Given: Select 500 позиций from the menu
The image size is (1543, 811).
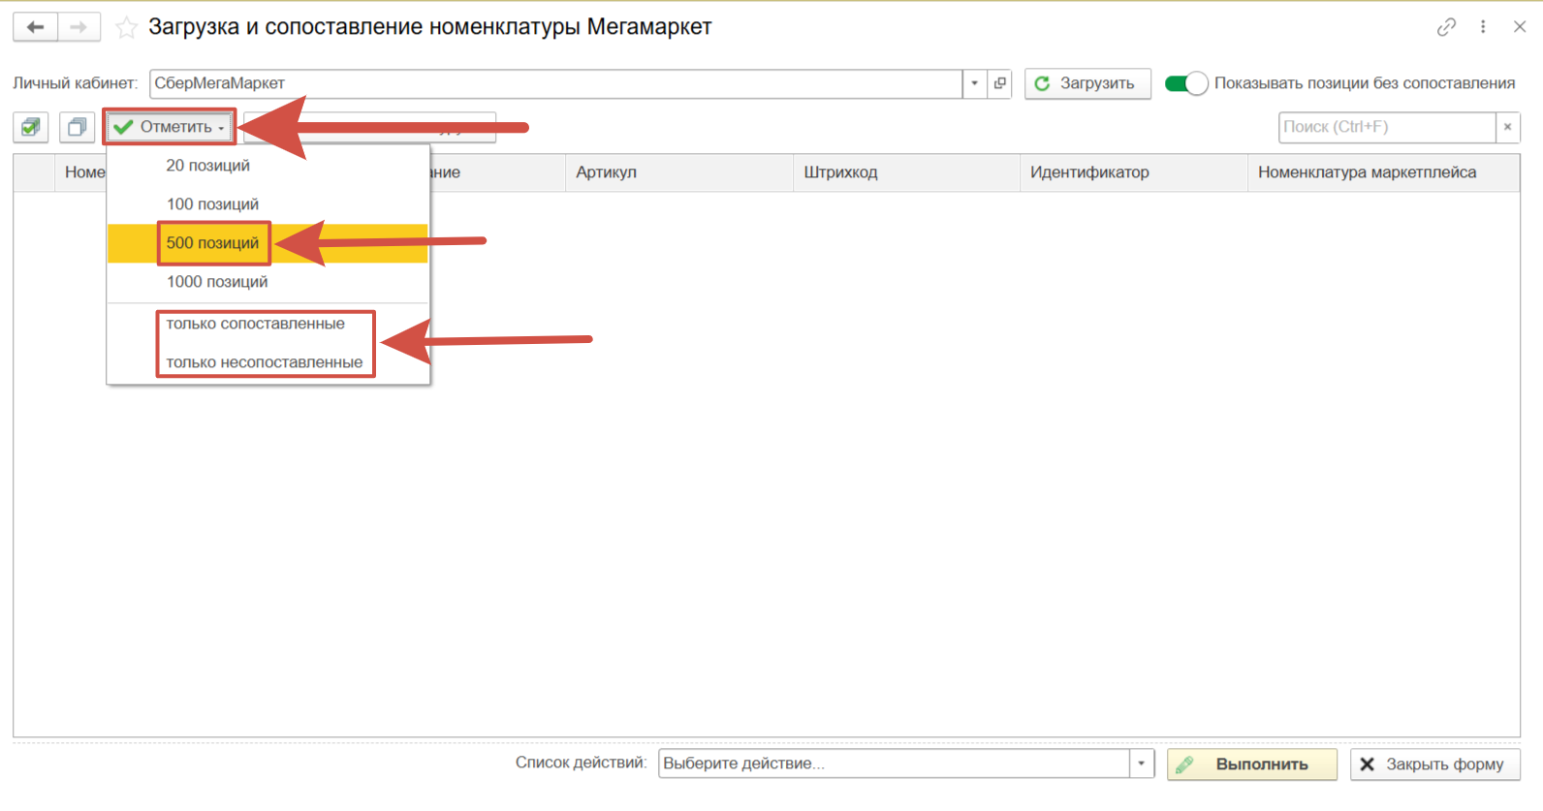Looking at the screenshot, I should [212, 243].
